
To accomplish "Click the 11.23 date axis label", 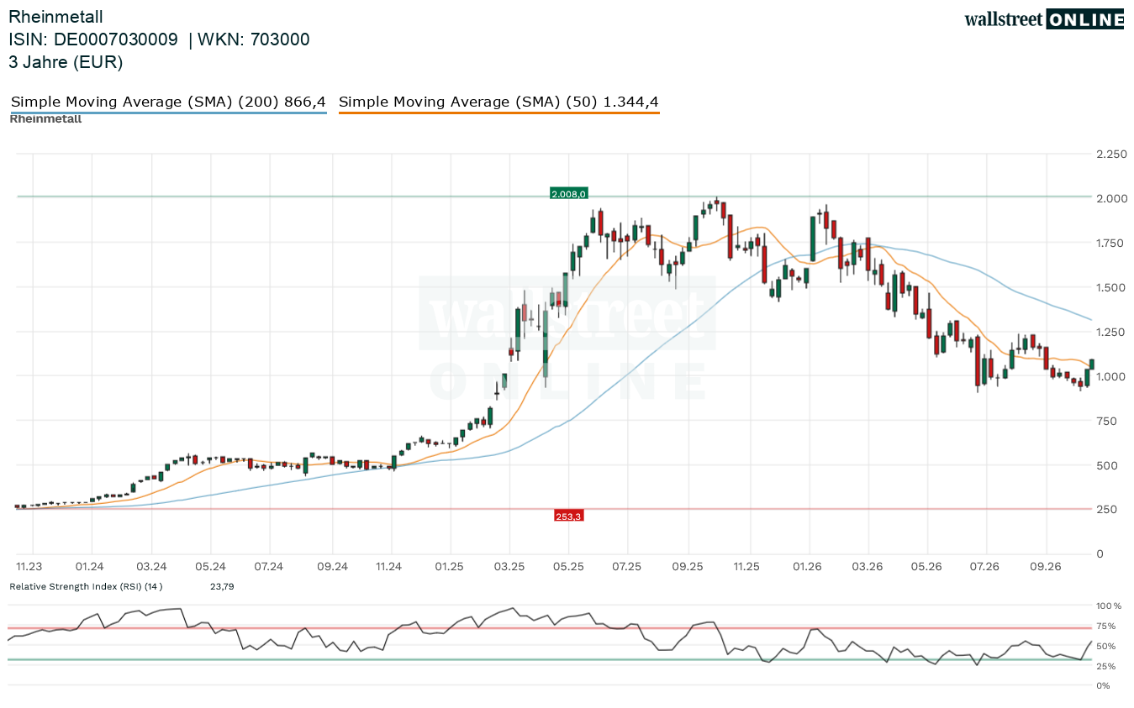I will click(x=31, y=567).
